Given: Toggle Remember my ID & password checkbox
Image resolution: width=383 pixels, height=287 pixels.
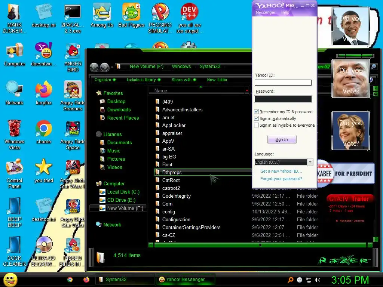Looking at the screenshot, I should click(256, 111).
